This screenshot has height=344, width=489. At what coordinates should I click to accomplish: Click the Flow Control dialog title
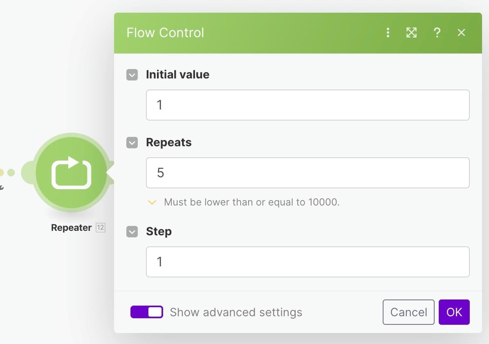[165, 32]
